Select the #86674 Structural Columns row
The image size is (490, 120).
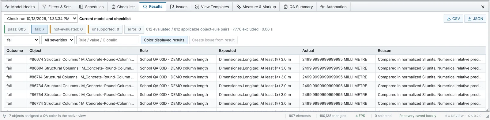pyautogui.click(x=245, y=60)
